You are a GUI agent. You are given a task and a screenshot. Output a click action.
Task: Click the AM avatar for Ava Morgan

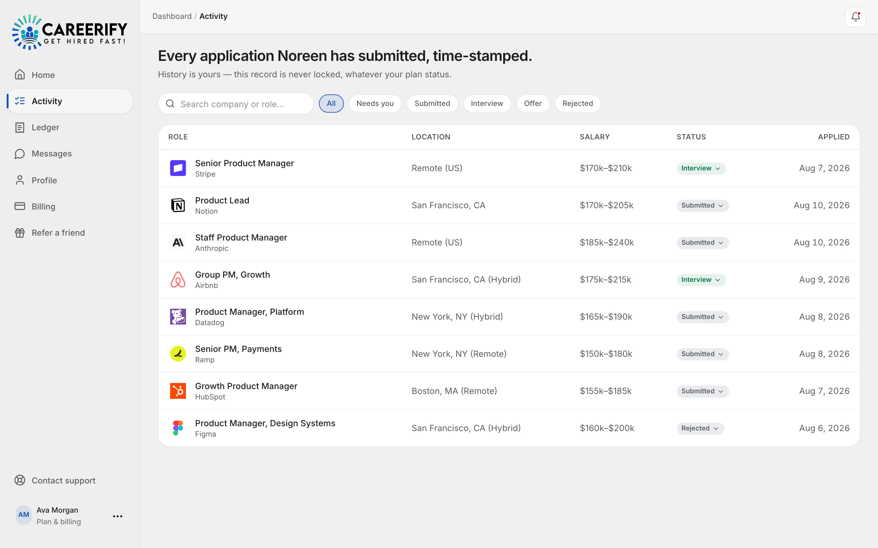[23, 515]
